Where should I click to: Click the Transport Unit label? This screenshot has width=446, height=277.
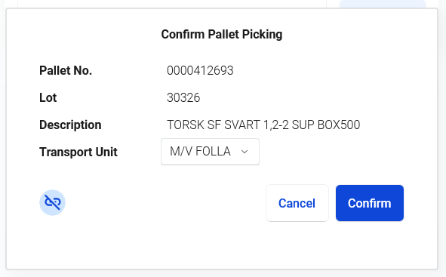[78, 152]
